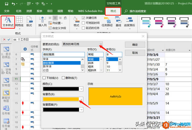
Task: Expand the Item to Change (要更改的项) dropdown
Action: pyautogui.click(x=100, y=44)
